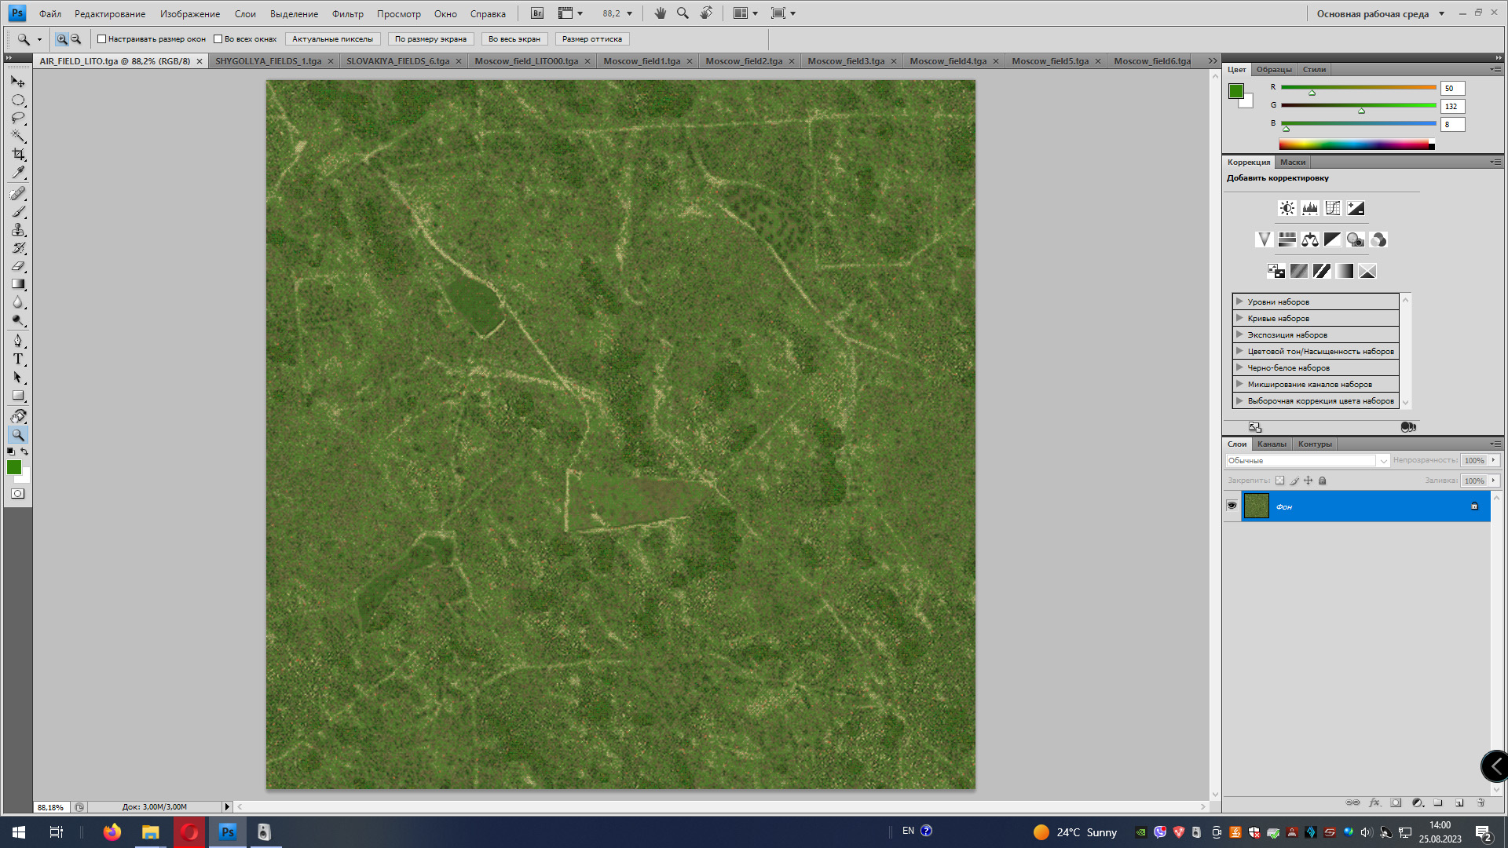This screenshot has width=1508, height=848.
Task: Enable 'Настраивать размер окон' checkbox
Action: click(101, 39)
